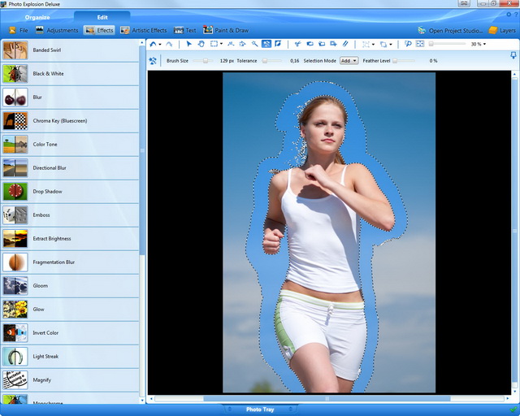Expand the marquee tool dropdown arrow
The height and width of the screenshot is (416, 520).
coord(221,44)
